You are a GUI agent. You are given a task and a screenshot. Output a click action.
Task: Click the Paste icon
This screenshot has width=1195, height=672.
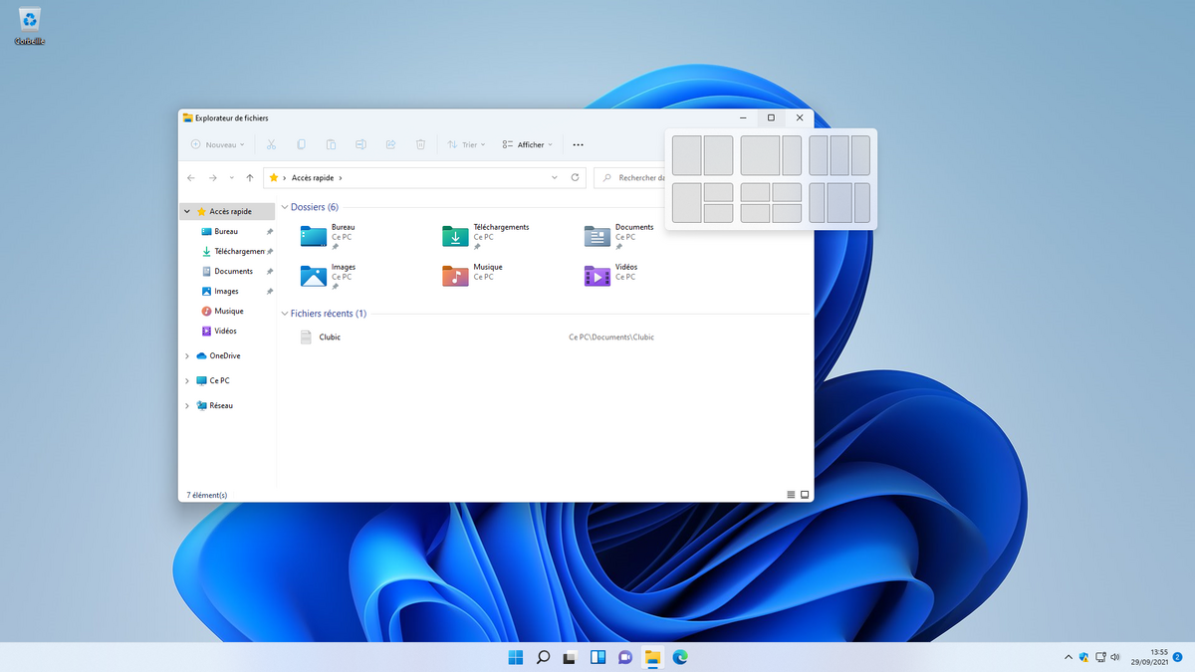pos(331,144)
